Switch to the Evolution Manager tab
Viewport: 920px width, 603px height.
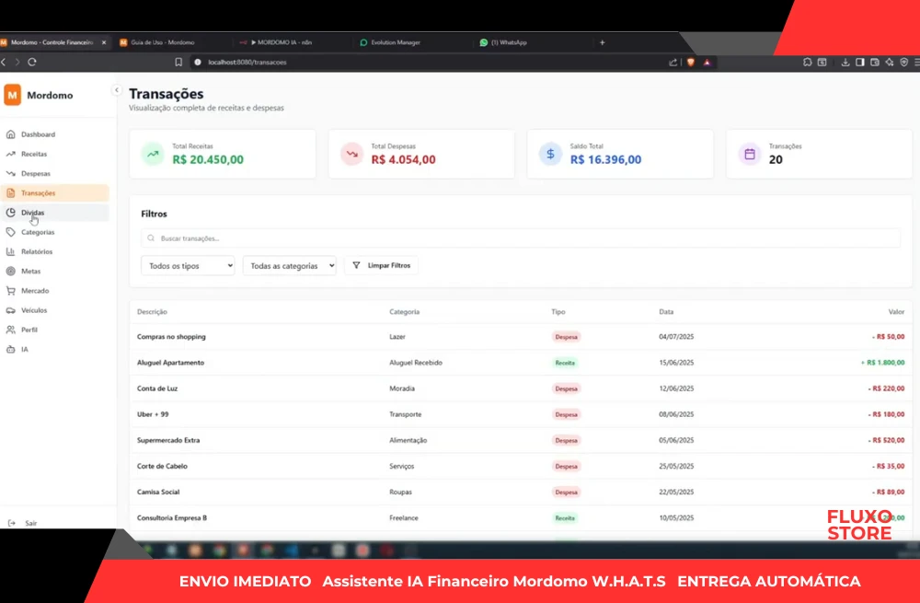pos(395,42)
